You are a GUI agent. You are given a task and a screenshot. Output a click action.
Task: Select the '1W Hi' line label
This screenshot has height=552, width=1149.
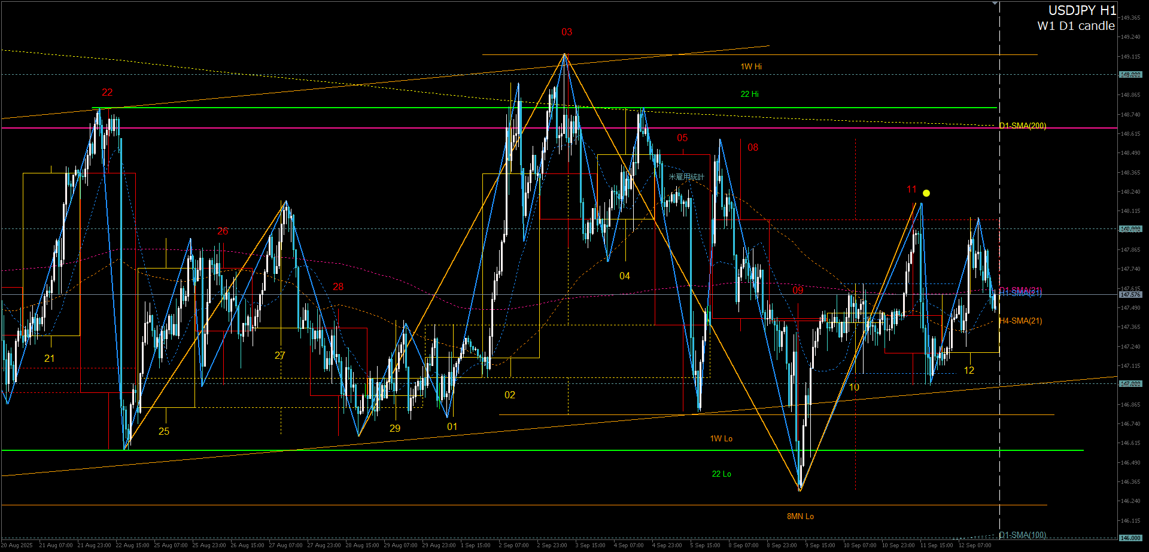point(751,66)
